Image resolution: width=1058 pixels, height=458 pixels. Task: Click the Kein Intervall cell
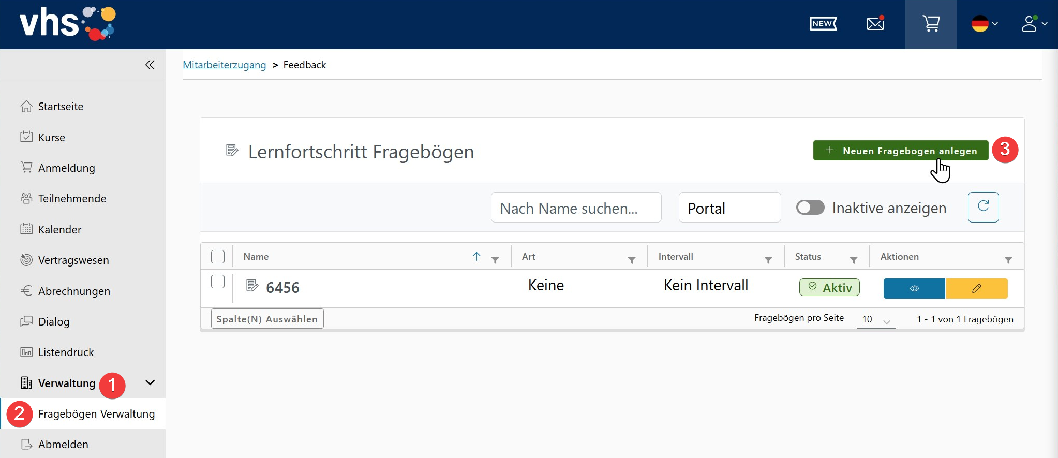706,285
